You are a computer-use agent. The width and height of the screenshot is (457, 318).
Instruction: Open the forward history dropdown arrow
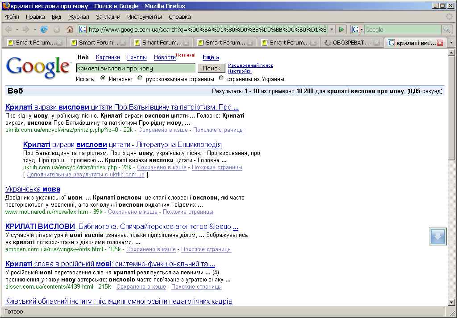click(x=34, y=29)
